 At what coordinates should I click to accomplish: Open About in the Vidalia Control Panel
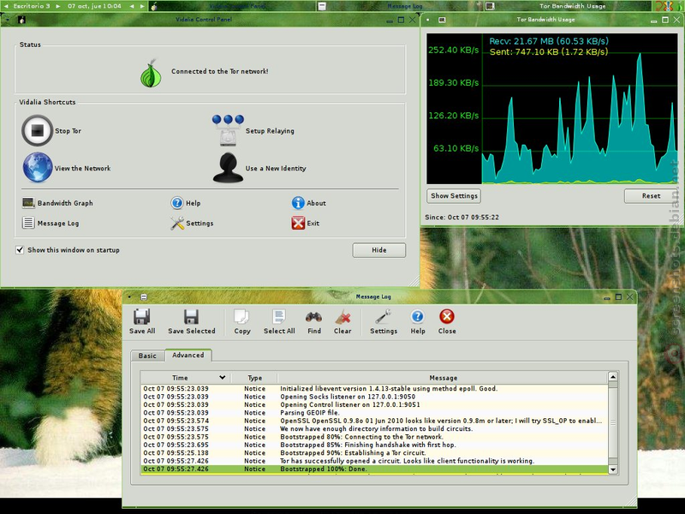308,203
